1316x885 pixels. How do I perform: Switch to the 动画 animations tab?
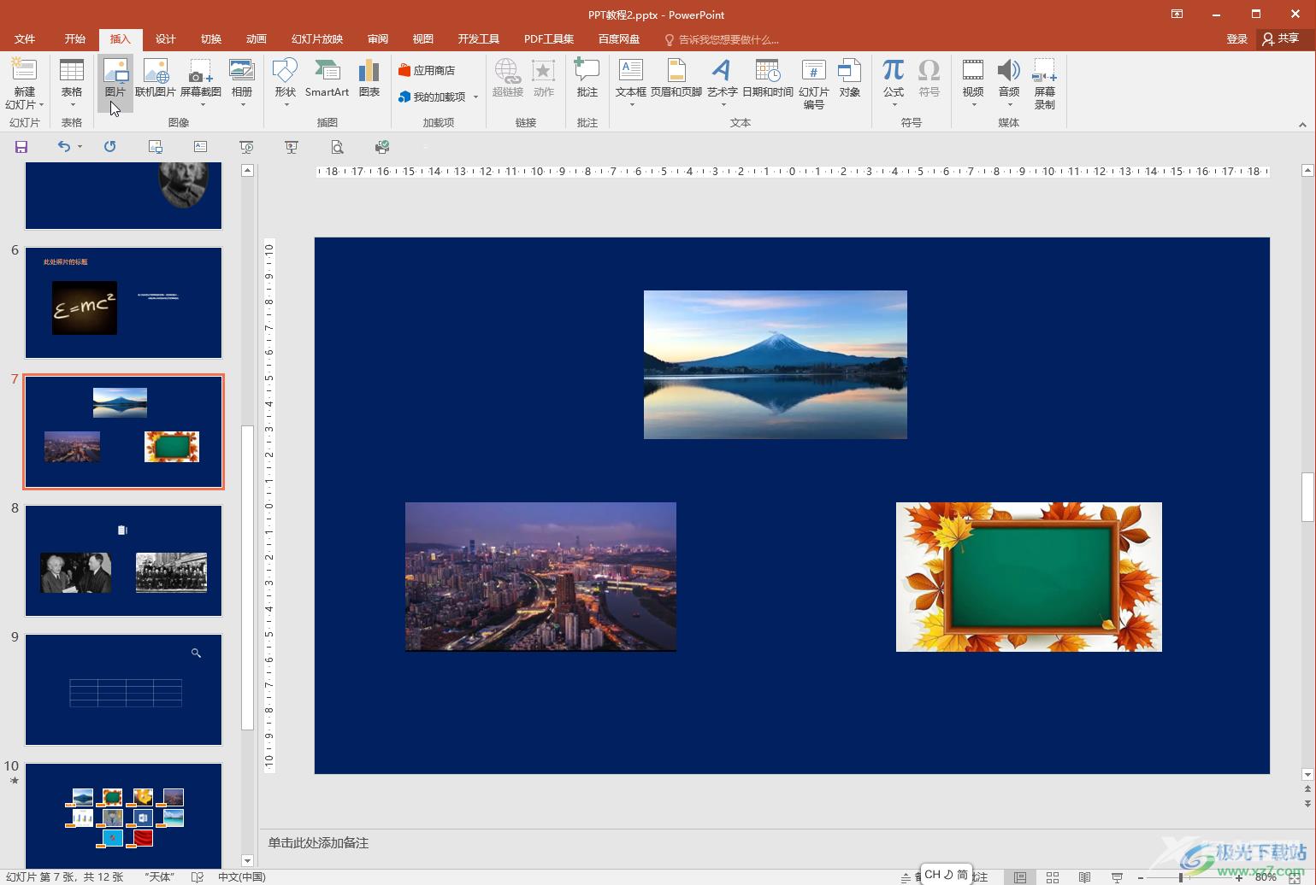pos(257,39)
